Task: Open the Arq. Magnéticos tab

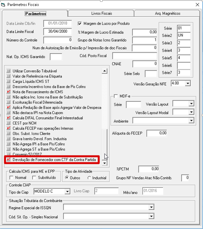Action: click(167, 13)
